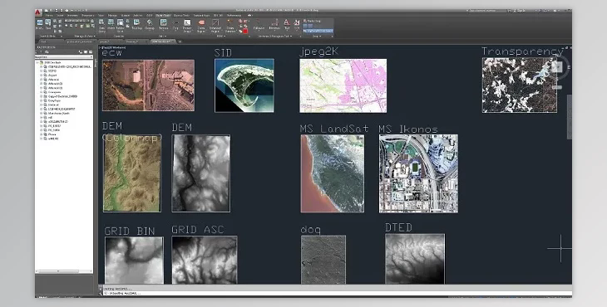The width and height of the screenshot is (607, 307).
Task: Select the Text recognition tool
Action: tap(287, 24)
